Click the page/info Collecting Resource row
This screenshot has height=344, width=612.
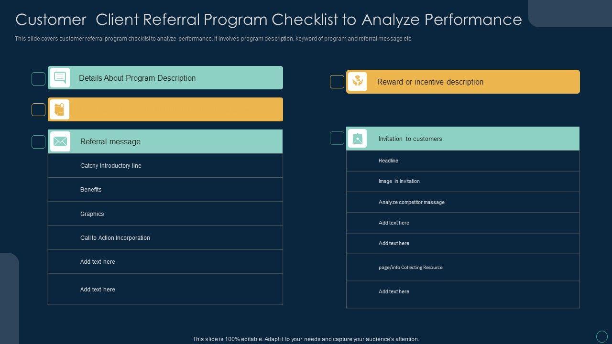coord(463,268)
